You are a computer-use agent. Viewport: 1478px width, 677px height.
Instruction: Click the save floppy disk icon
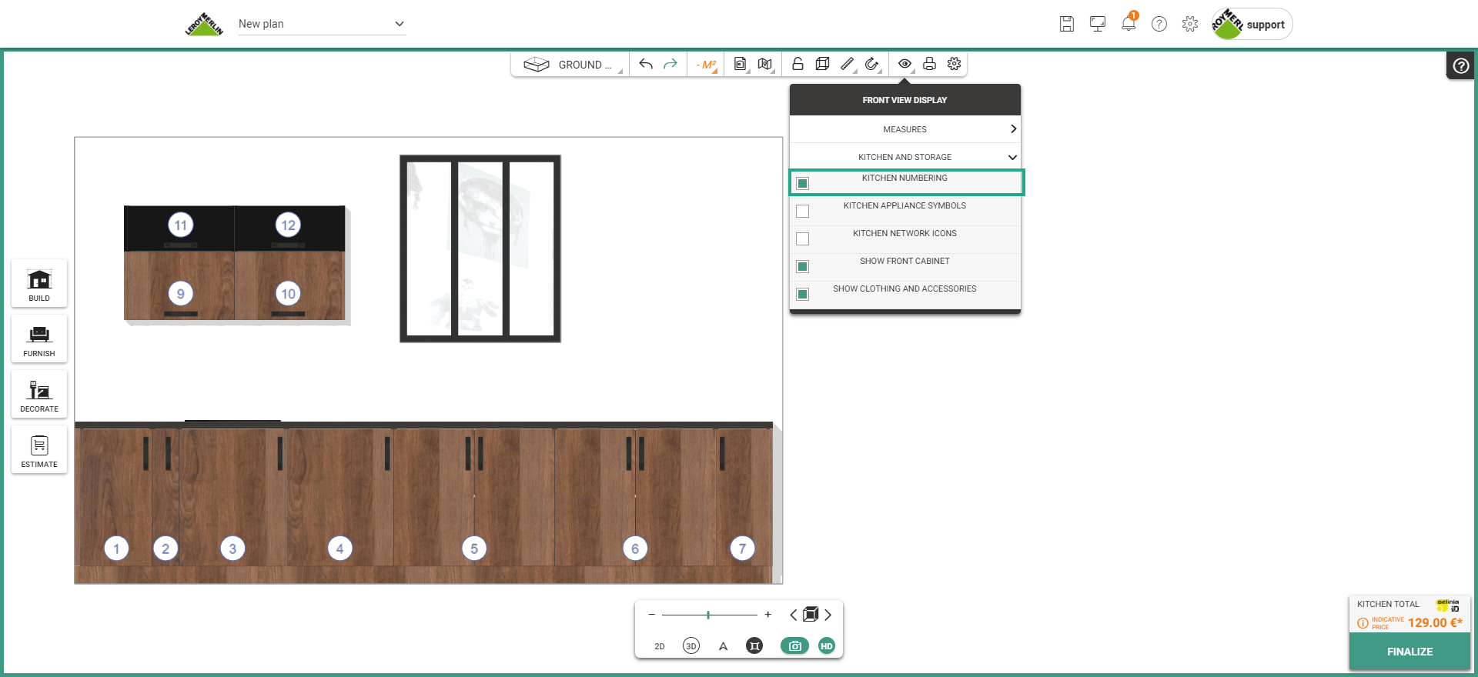[x=1067, y=24]
